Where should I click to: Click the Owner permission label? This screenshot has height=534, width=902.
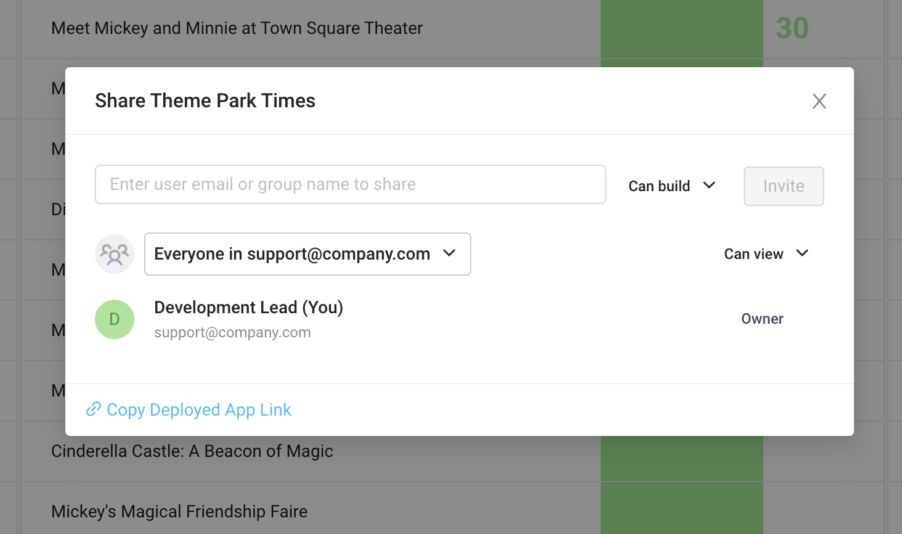pos(762,319)
